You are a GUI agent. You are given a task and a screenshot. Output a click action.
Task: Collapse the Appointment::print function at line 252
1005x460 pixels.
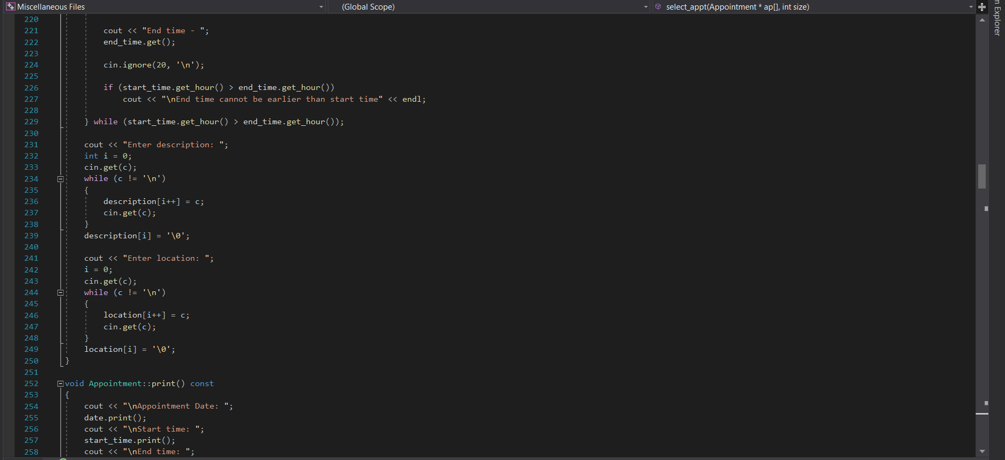[61, 383]
